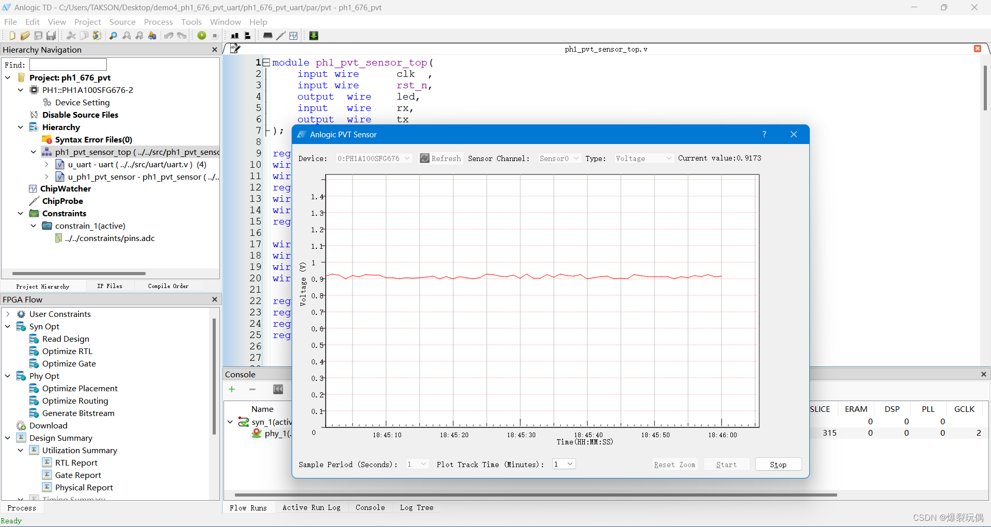The image size is (991, 527).
Task: Open the Sensor Channel dropdown
Action: click(x=559, y=158)
